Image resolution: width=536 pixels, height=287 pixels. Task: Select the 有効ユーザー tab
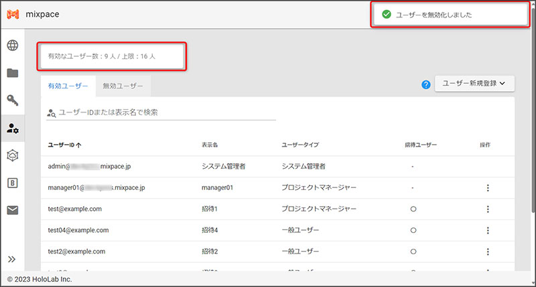[x=68, y=86]
